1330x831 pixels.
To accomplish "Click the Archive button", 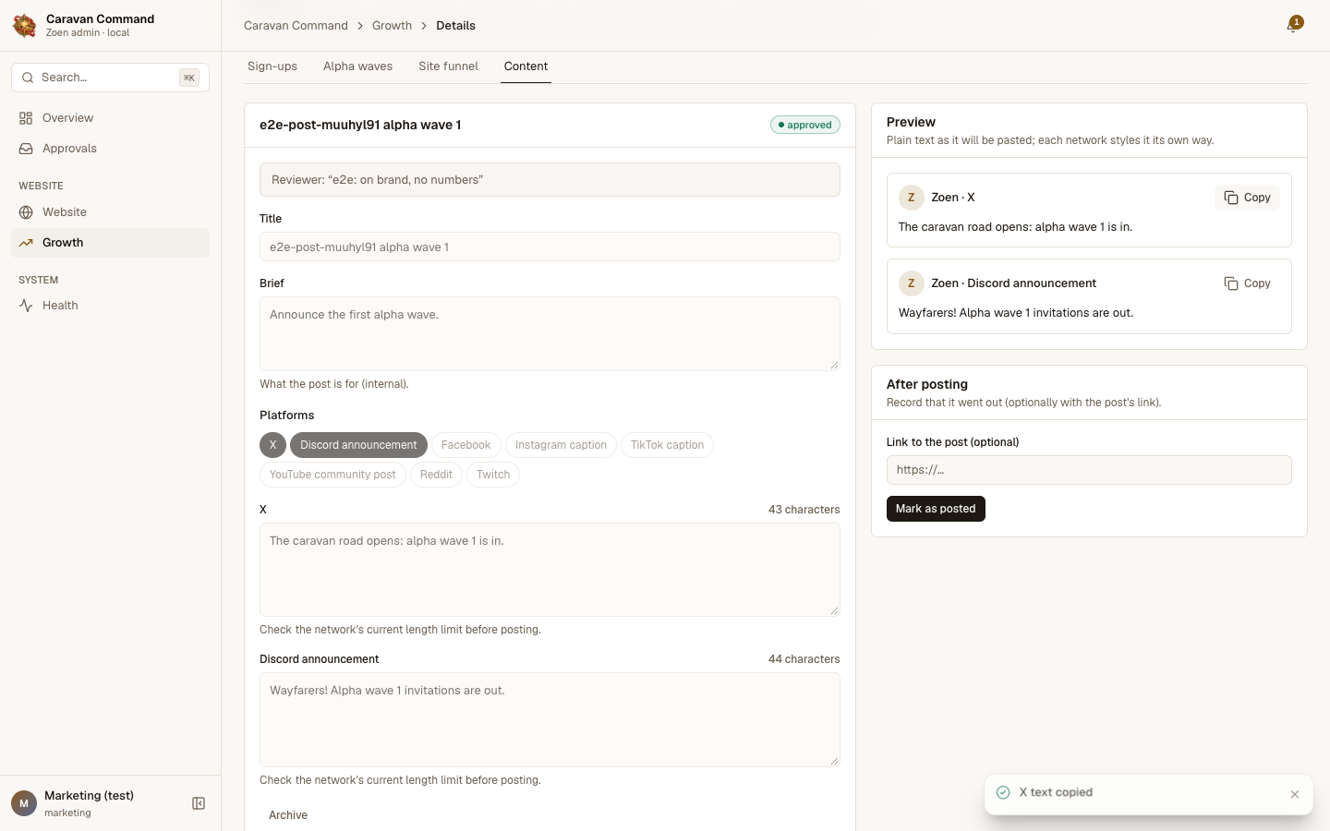I will click(288, 815).
